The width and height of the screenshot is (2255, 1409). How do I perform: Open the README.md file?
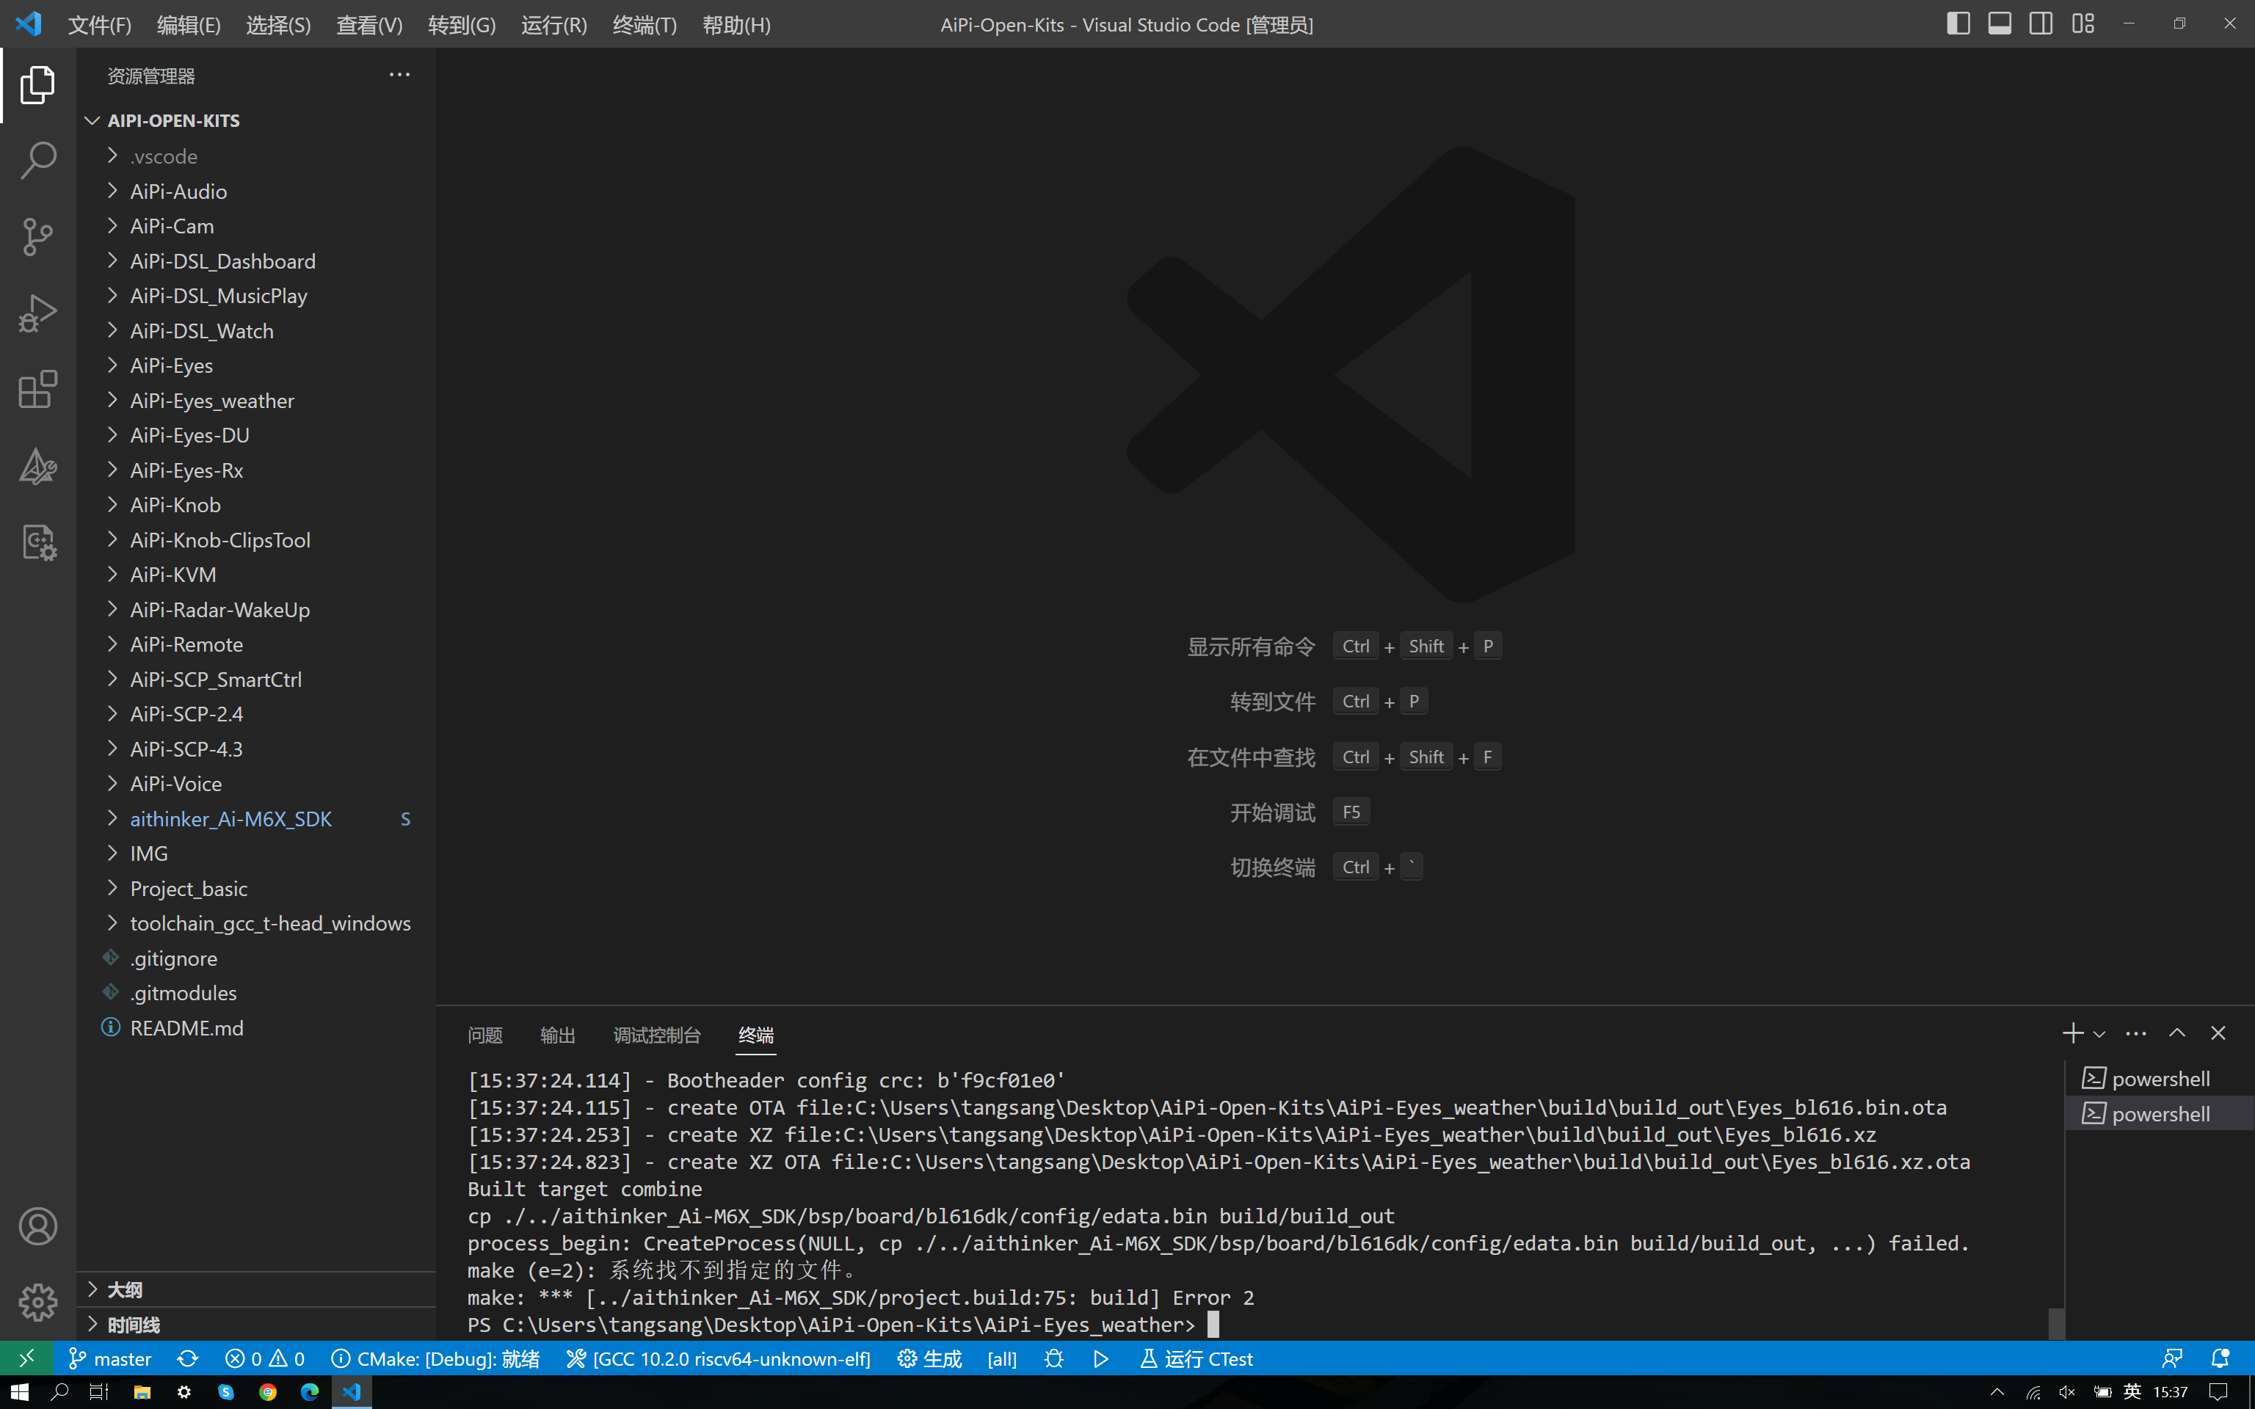point(256,1028)
